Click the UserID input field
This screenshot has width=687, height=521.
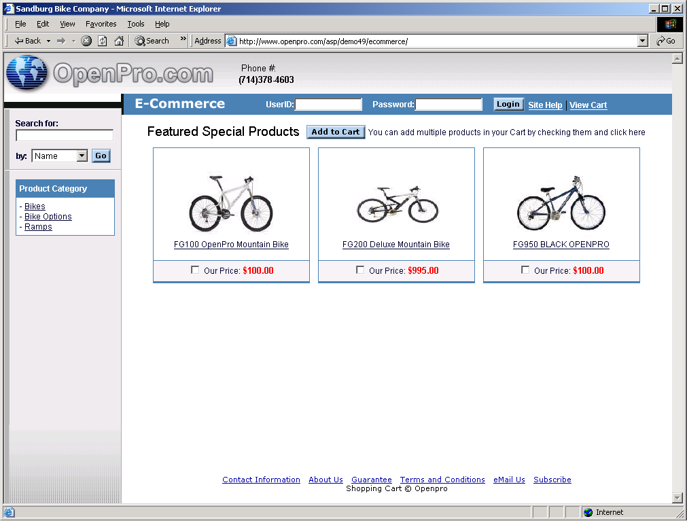[x=328, y=105]
